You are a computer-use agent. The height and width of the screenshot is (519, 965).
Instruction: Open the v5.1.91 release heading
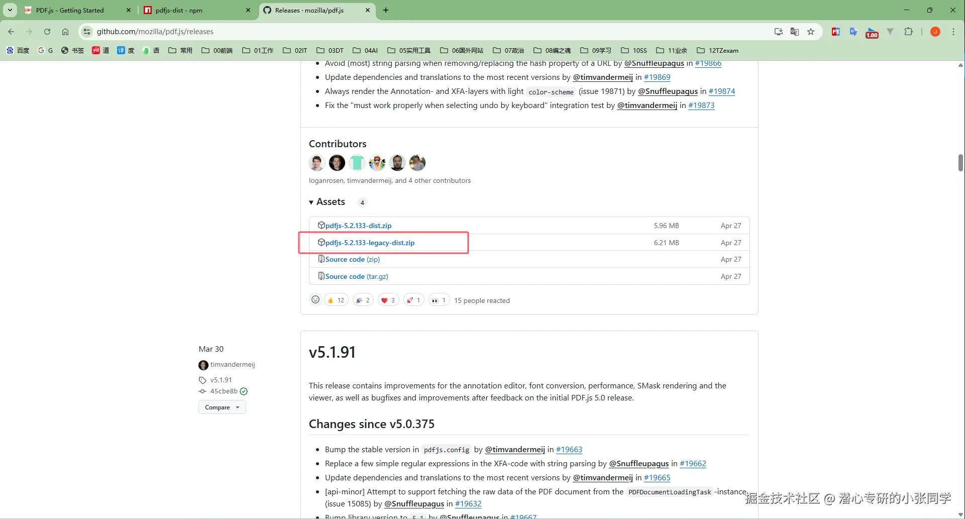click(x=332, y=352)
